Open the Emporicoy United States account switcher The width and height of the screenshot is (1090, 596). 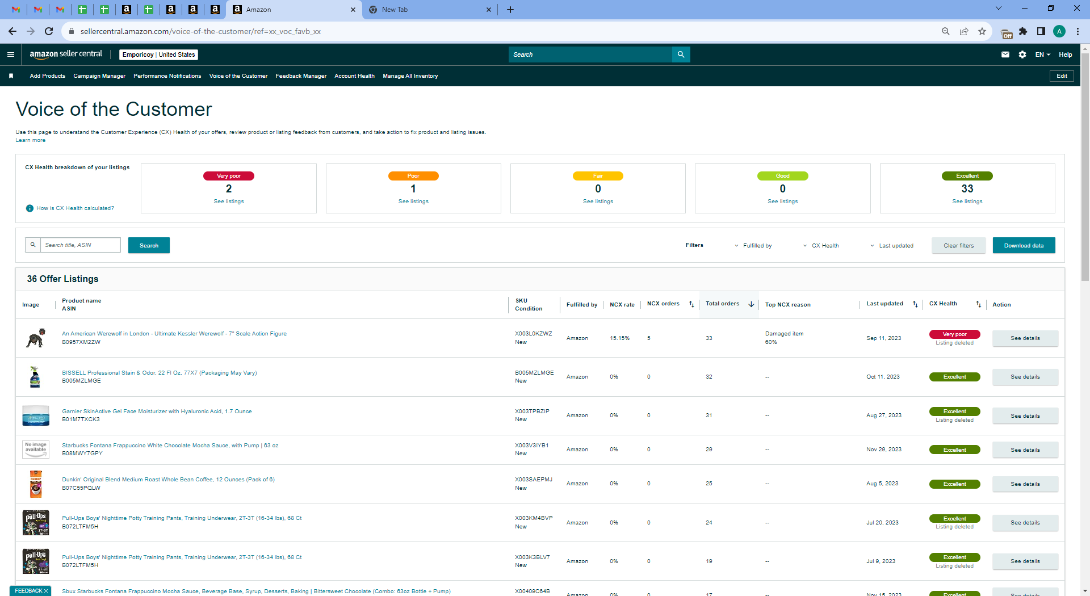pyautogui.click(x=158, y=54)
